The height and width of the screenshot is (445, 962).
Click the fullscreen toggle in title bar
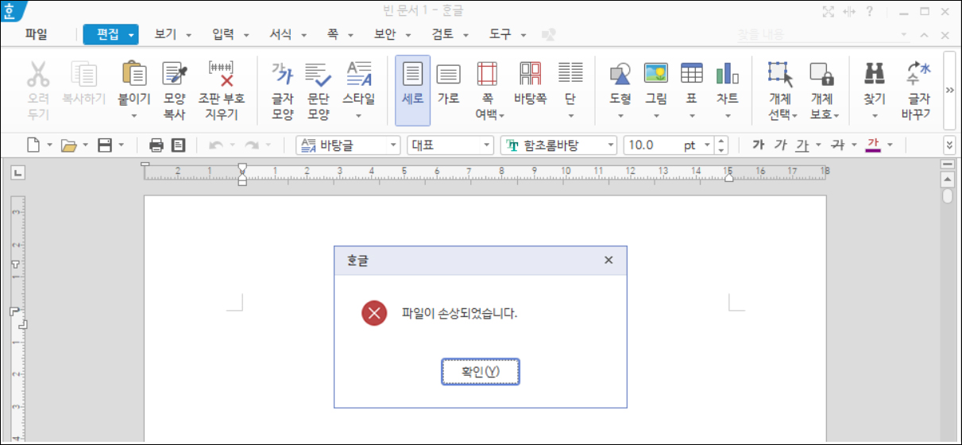829,11
